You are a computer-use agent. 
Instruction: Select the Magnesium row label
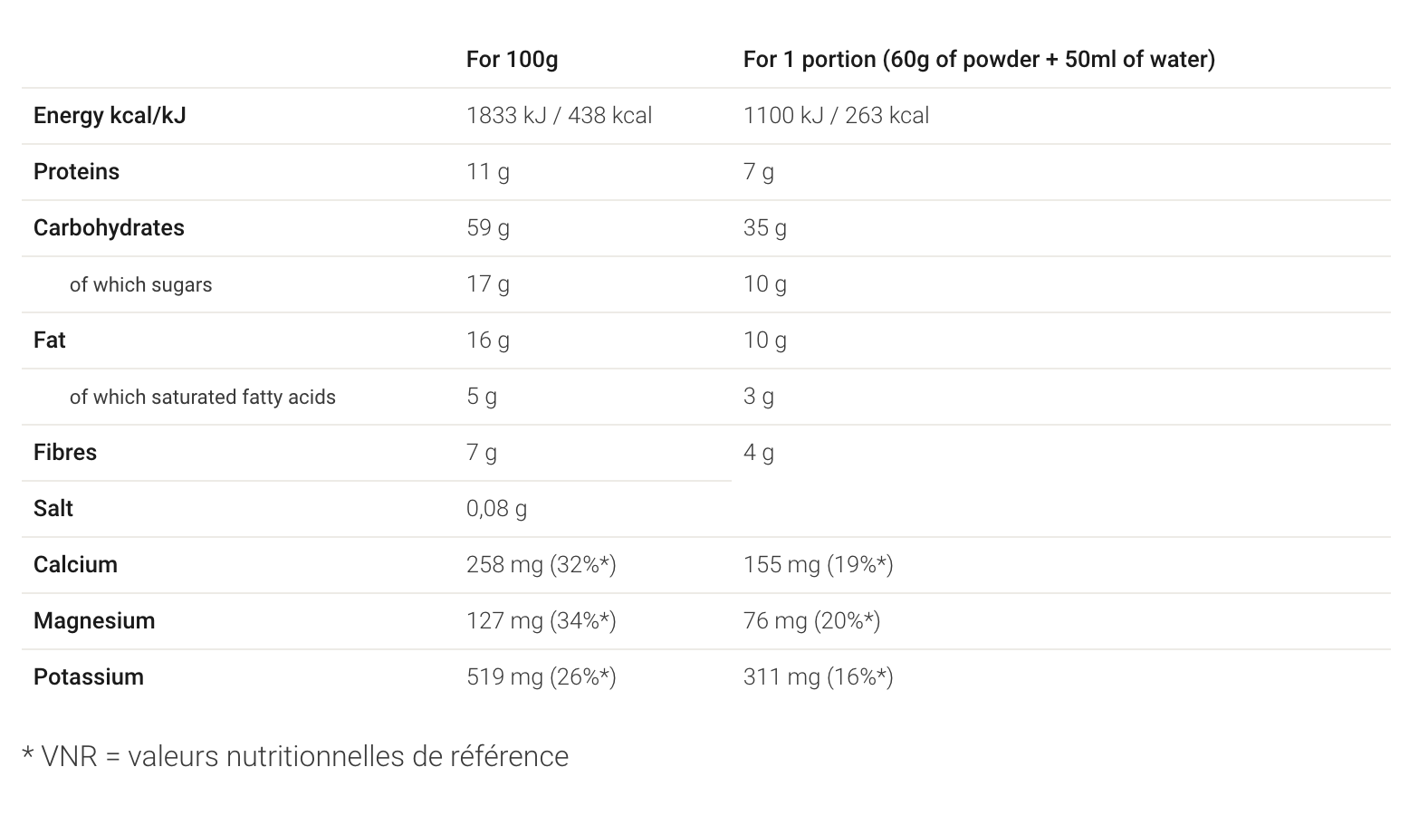point(94,621)
